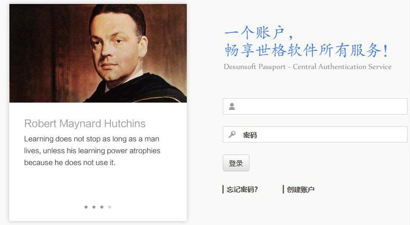
Task: Click the 一个账户 headline text
Action: pos(258,33)
